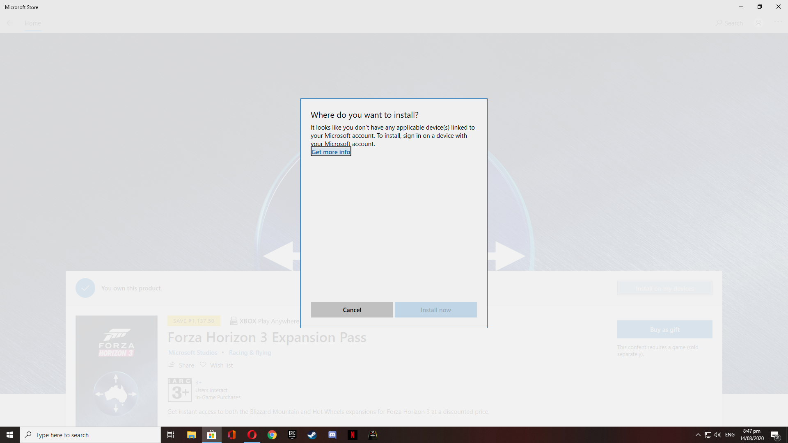Click ENG language indicator
Viewport: 788px width, 443px height.
[x=730, y=435]
